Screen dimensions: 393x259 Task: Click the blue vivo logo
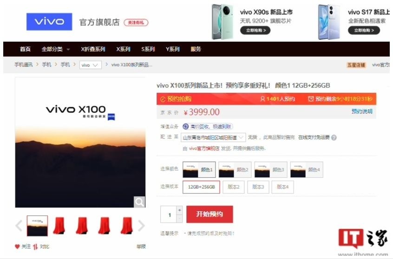49,21
